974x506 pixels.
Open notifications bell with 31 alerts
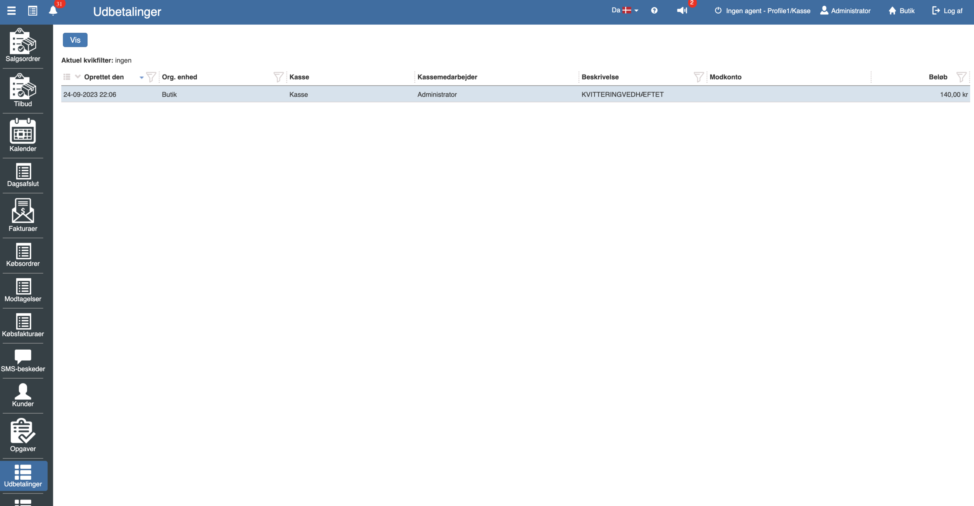pyautogui.click(x=53, y=10)
